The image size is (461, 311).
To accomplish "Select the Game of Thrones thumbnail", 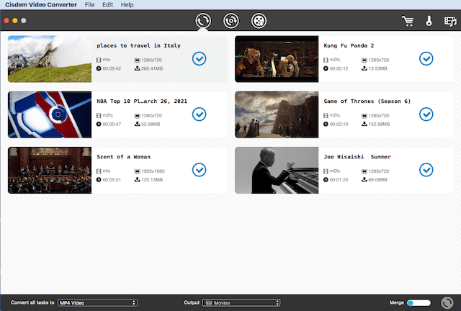I will coord(277,114).
